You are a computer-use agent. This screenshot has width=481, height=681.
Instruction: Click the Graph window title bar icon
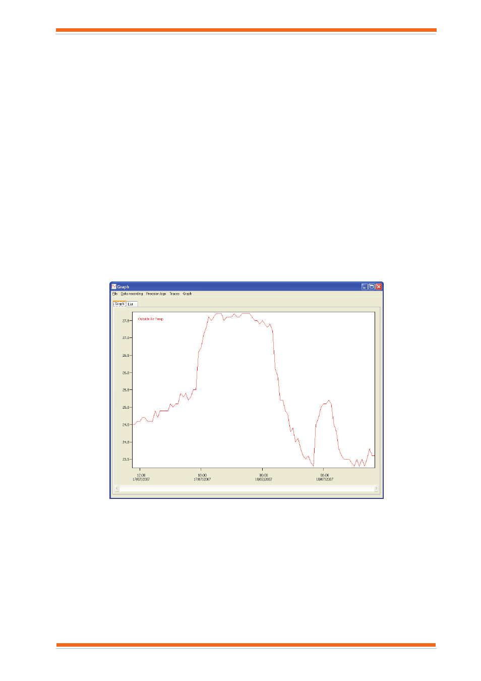point(114,287)
